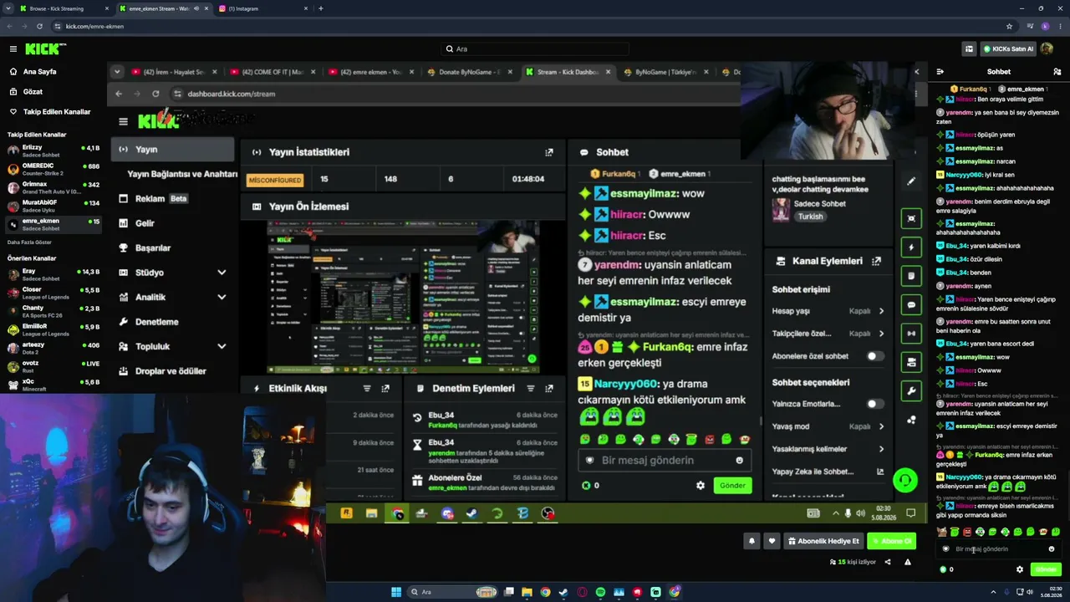Open emoji picker in Kick page chat input
The height and width of the screenshot is (602, 1070).
tap(1052, 549)
